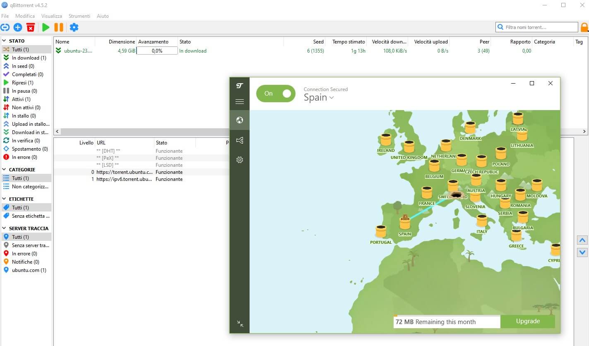
Task: Delete selected torrent with red icon
Action: [x=31, y=27]
